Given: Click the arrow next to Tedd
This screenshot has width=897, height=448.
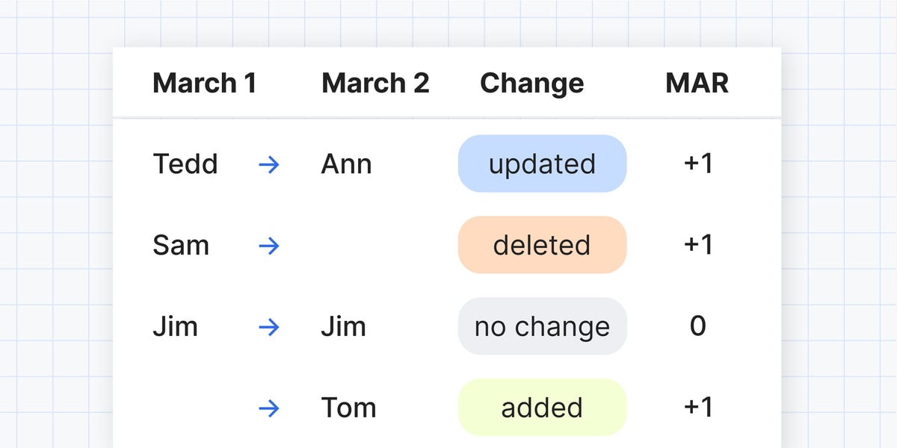Looking at the screenshot, I should point(268,164).
